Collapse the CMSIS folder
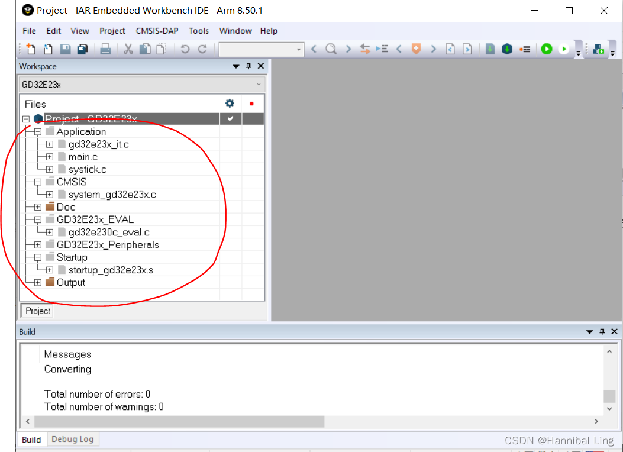 click(x=38, y=182)
